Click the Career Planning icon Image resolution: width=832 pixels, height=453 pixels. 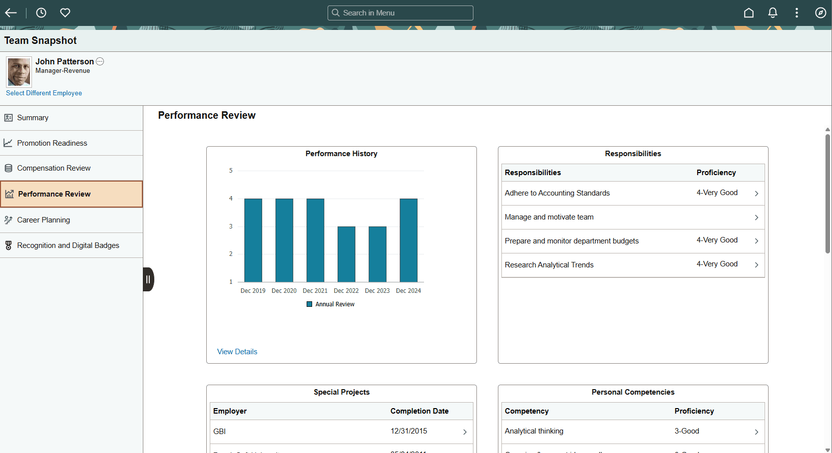coord(8,220)
